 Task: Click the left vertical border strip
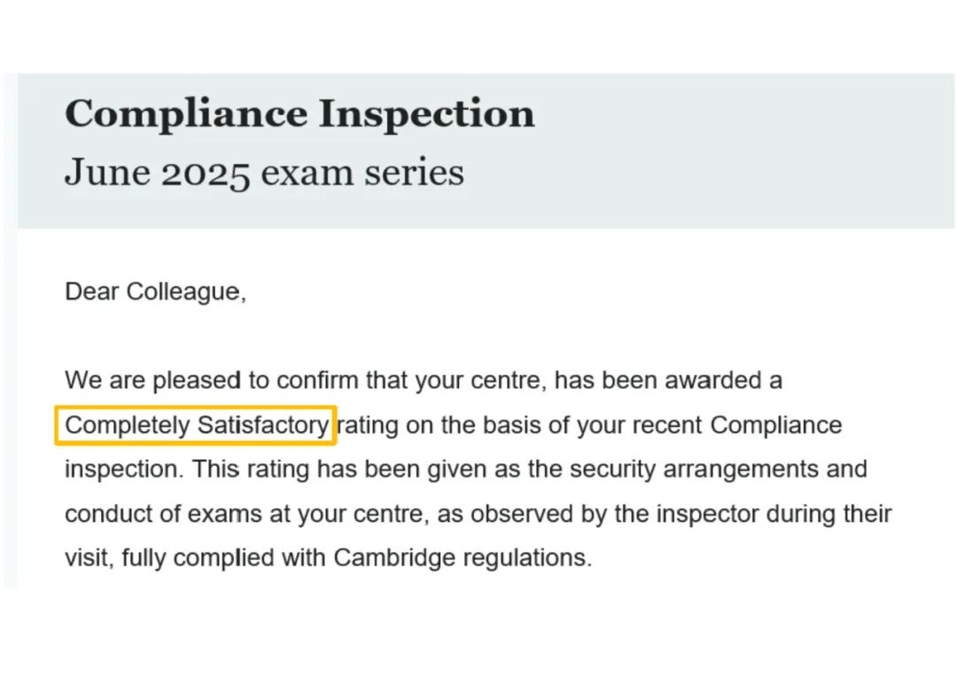click(x=11, y=330)
